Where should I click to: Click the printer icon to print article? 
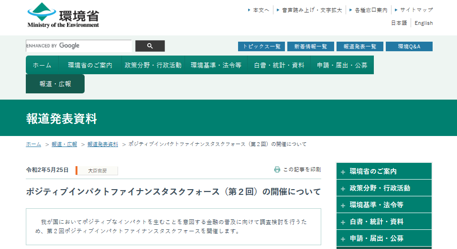click(x=277, y=170)
